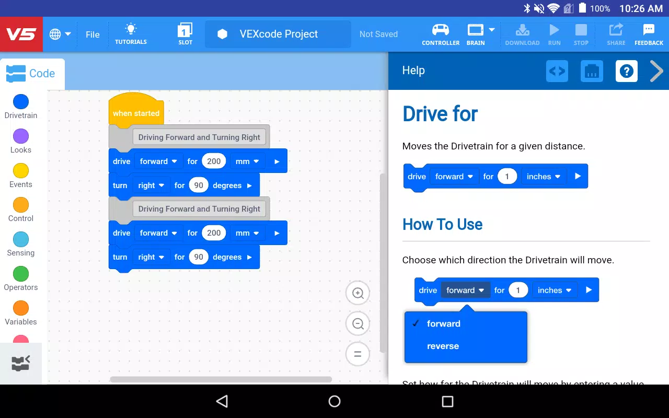Open the robot config port icon
The image size is (669, 418).
coord(592,71)
